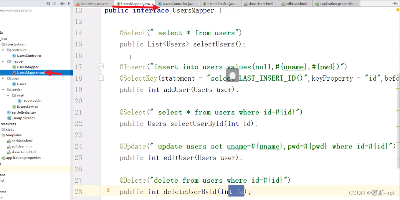
Task: Collapse the controller package
Action: pyautogui.click(x=3, y=50)
